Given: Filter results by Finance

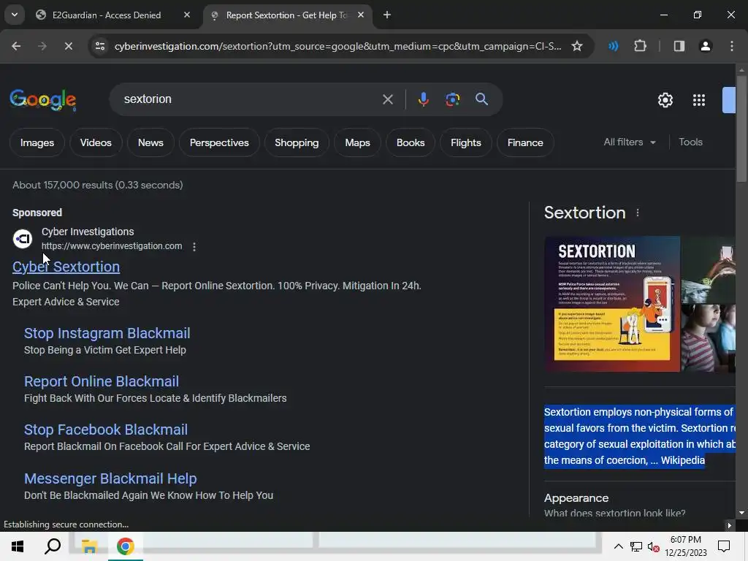Looking at the screenshot, I should coord(525,142).
